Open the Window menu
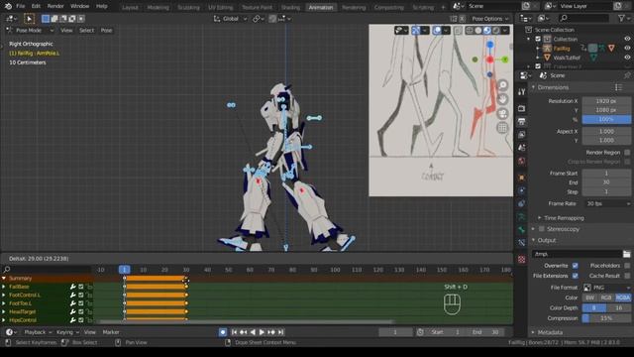 pos(79,6)
